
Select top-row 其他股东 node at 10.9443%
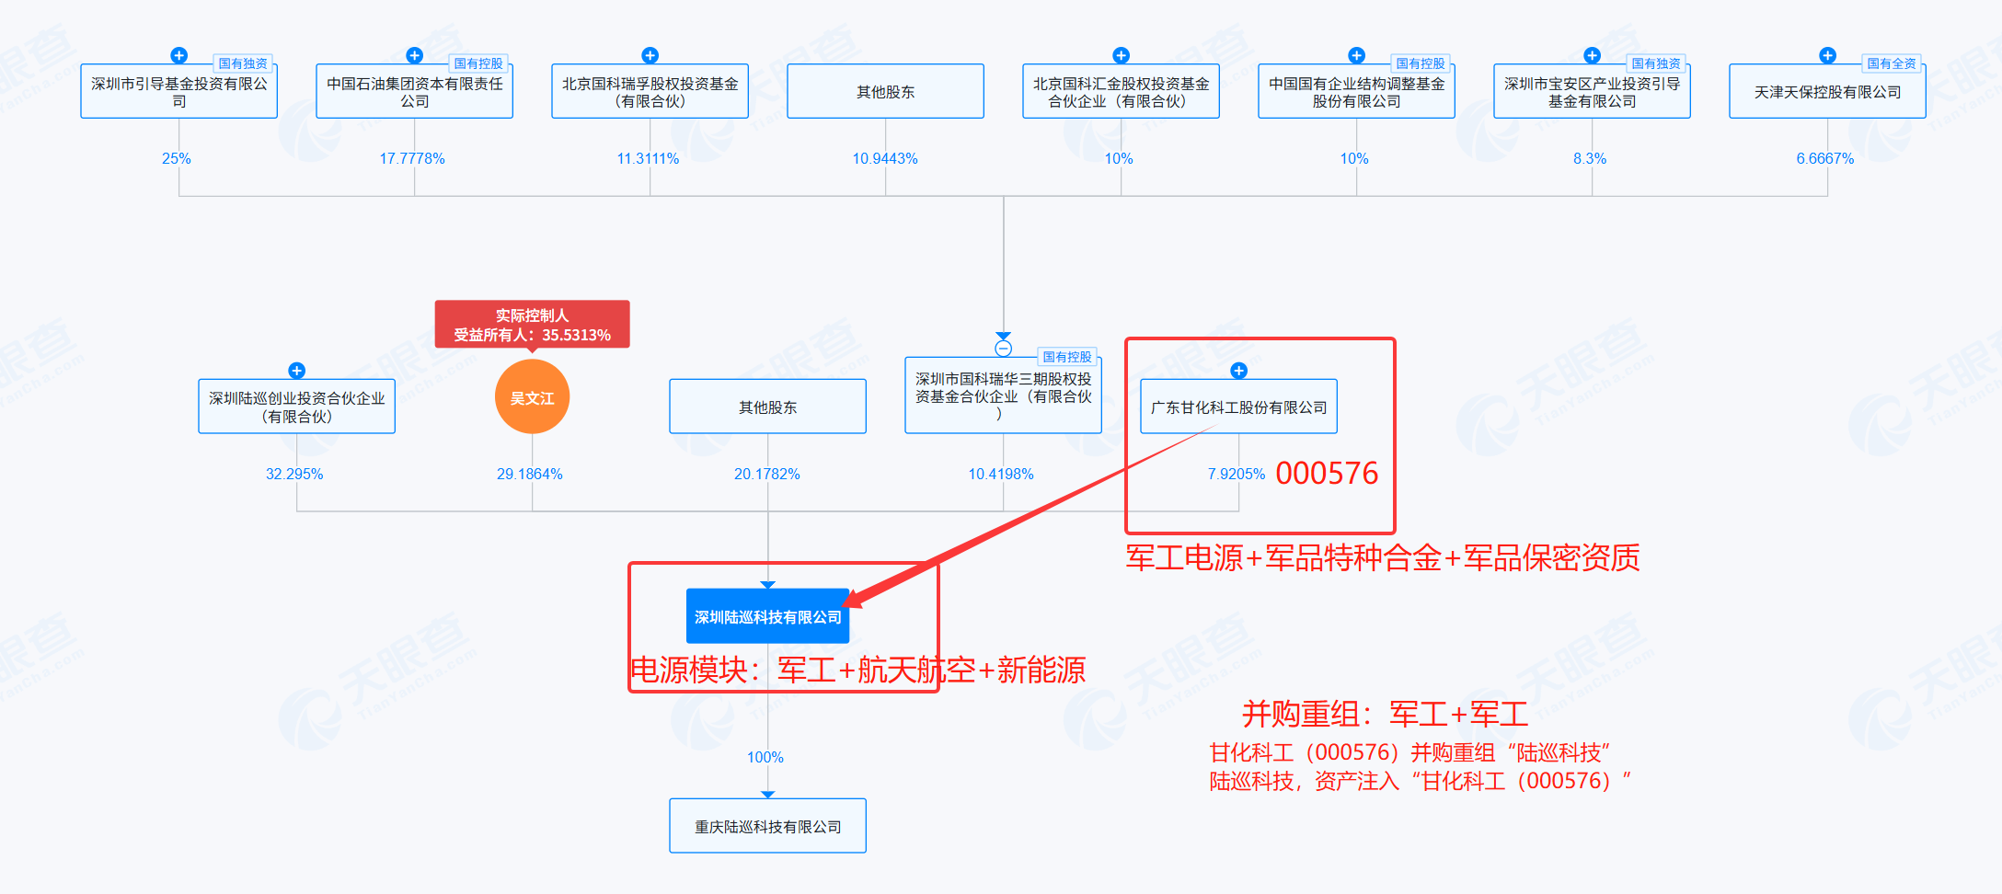[x=886, y=91]
